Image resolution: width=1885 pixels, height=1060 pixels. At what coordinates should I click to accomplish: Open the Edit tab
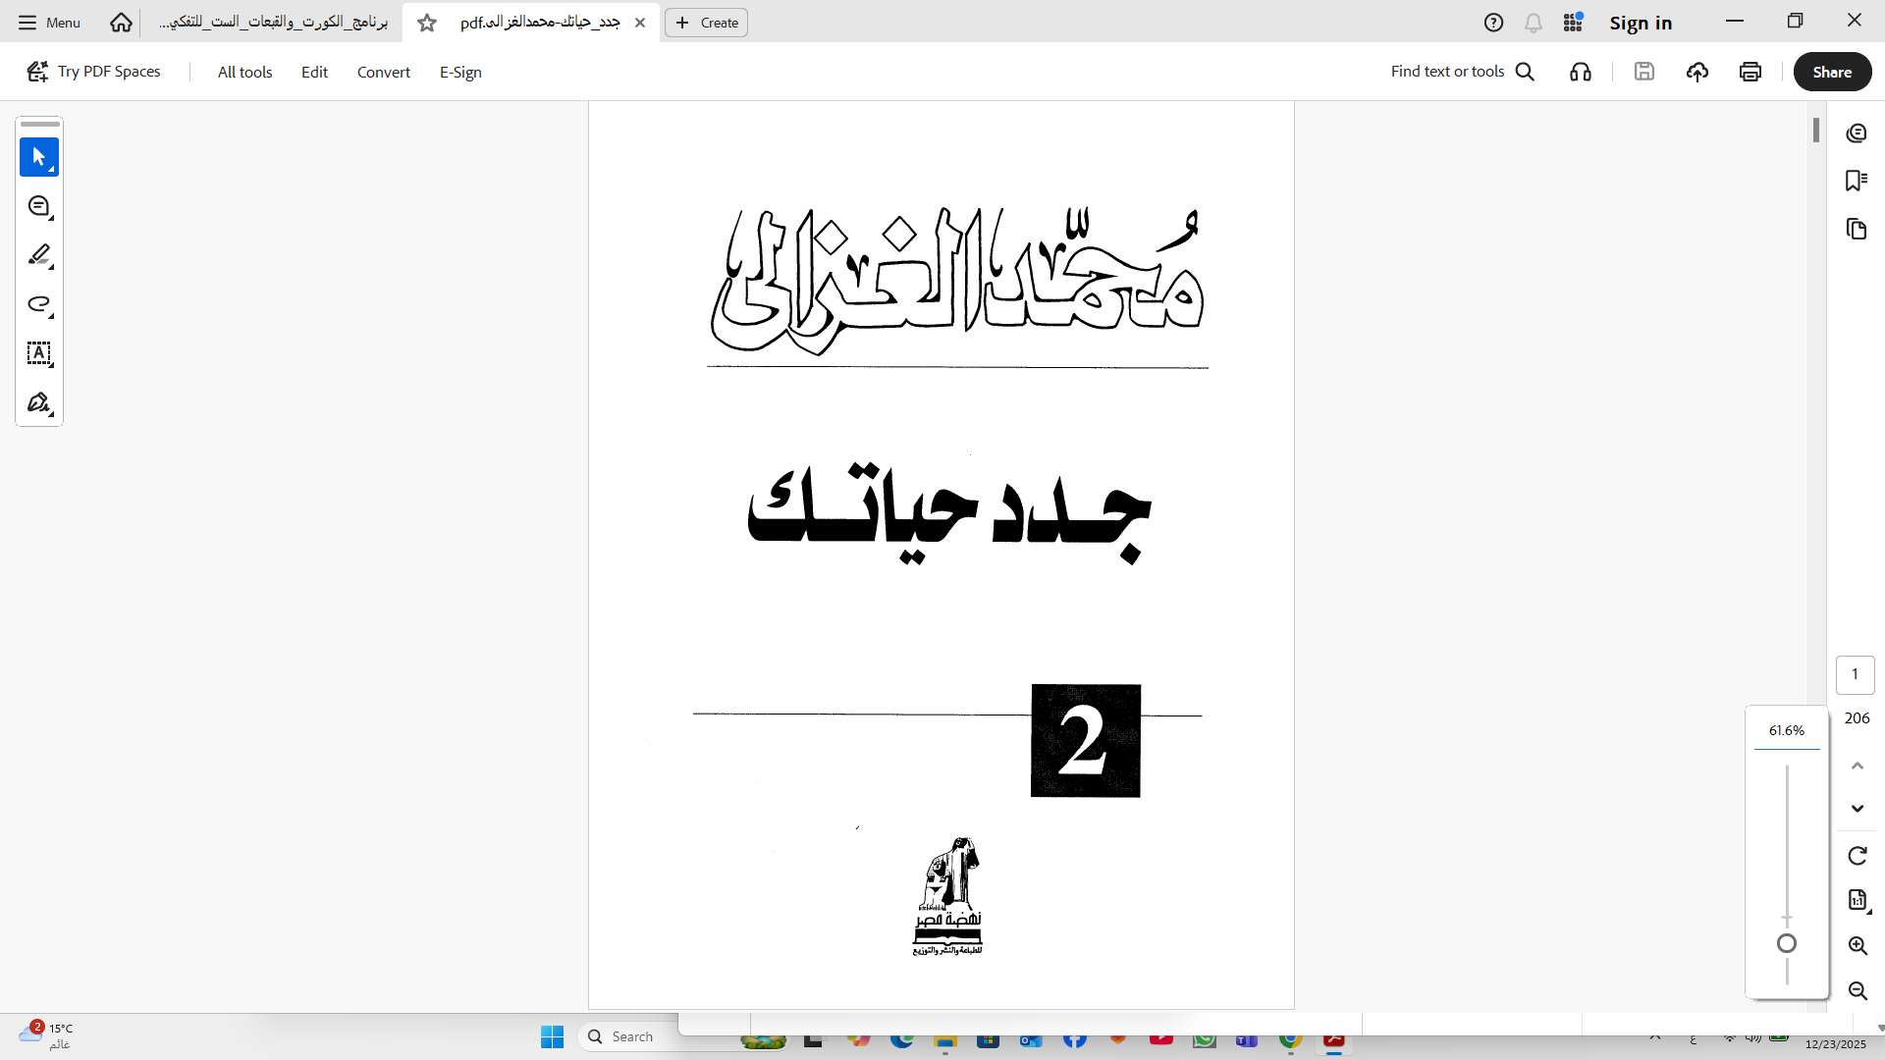(x=314, y=72)
